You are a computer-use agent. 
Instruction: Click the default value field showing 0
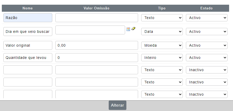click(96, 58)
